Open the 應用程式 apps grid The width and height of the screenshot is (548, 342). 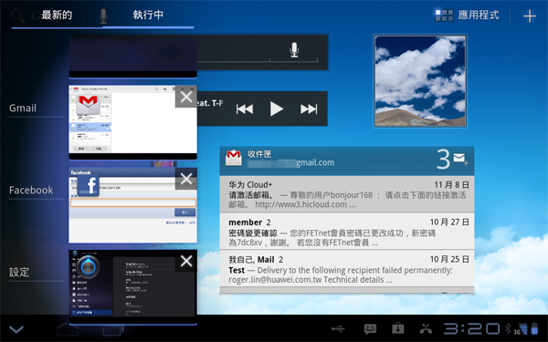467,16
